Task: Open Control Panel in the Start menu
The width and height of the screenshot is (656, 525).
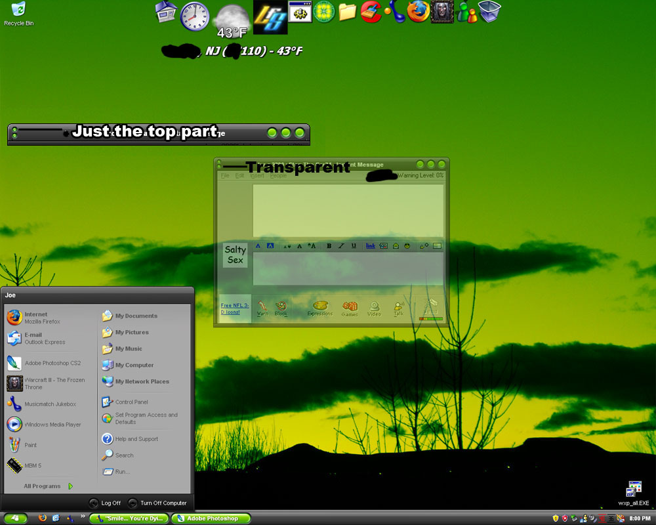Action: [x=125, y=402]
